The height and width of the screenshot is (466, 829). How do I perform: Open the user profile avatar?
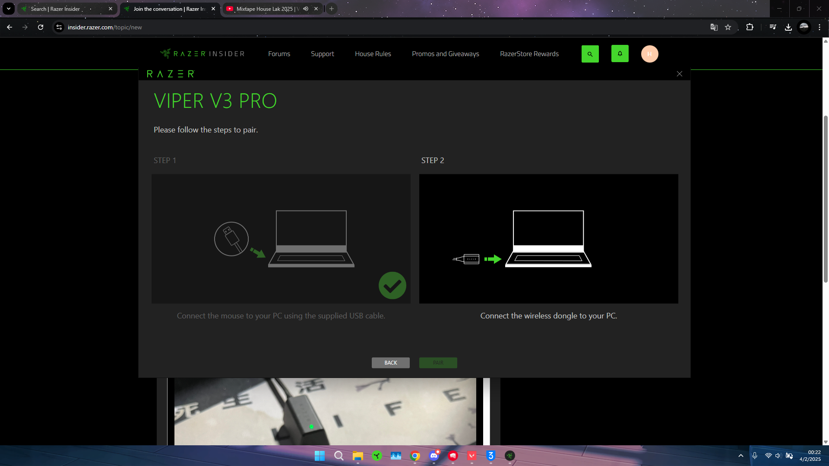649,54
